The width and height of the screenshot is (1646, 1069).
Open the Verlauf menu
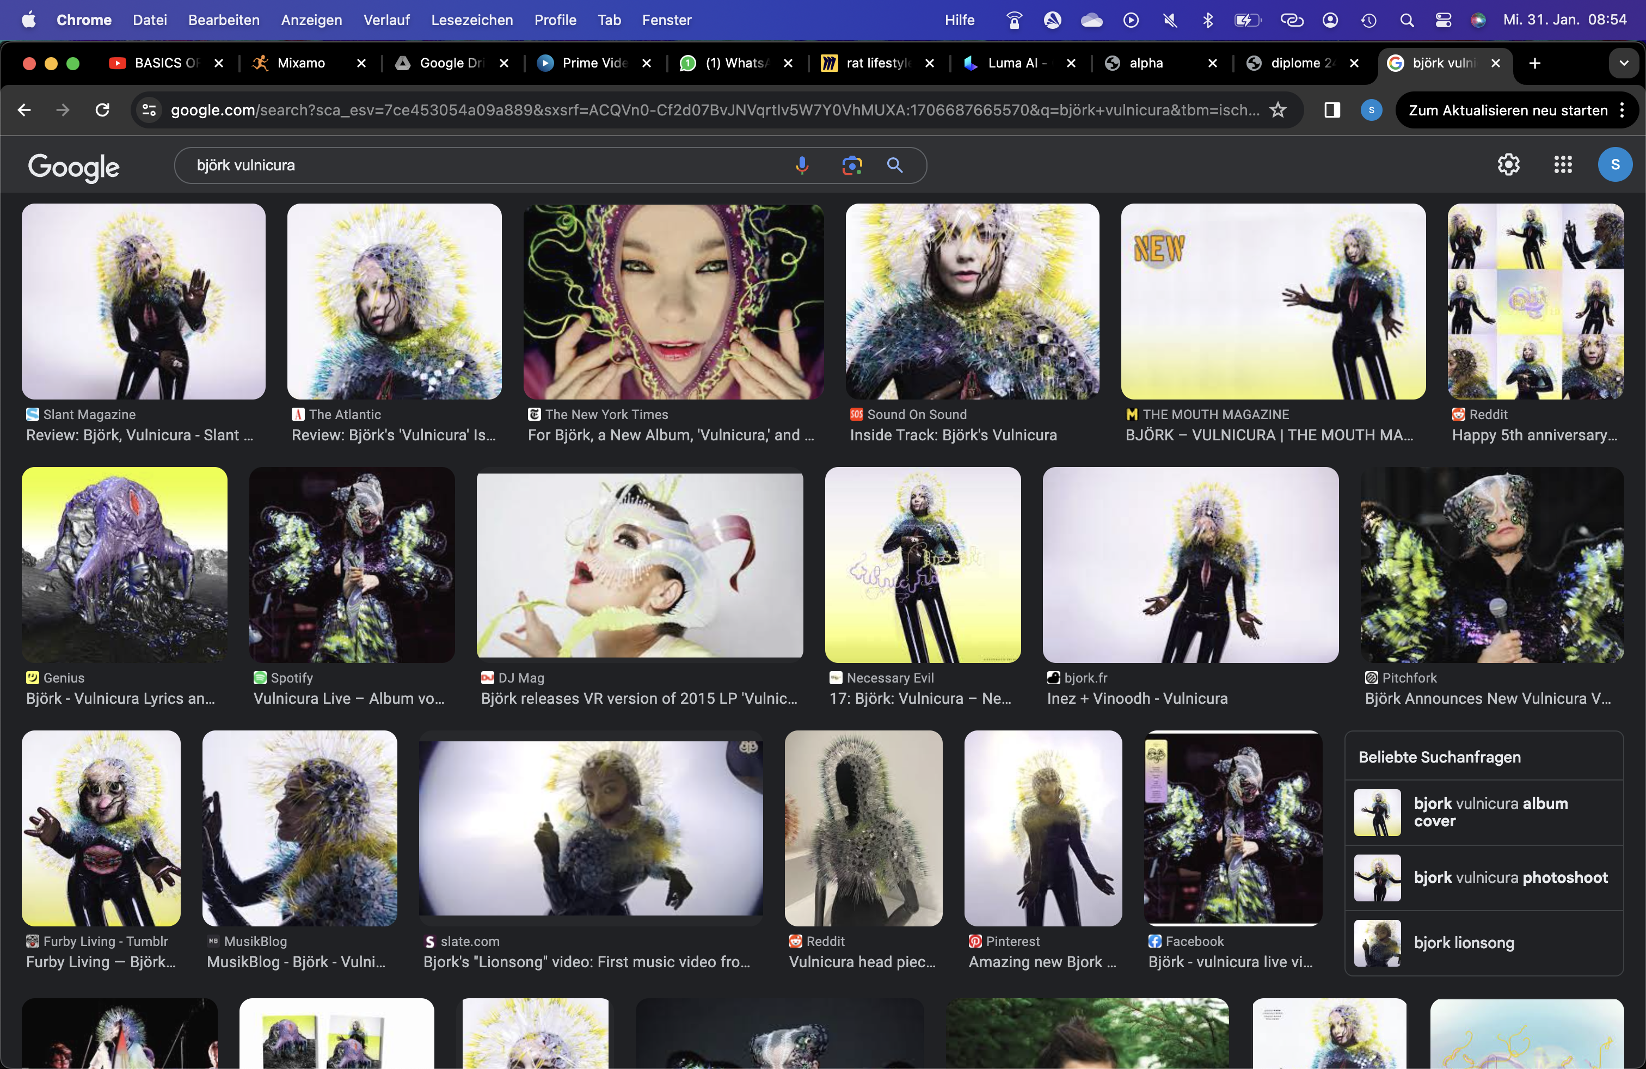pos(386,20)
